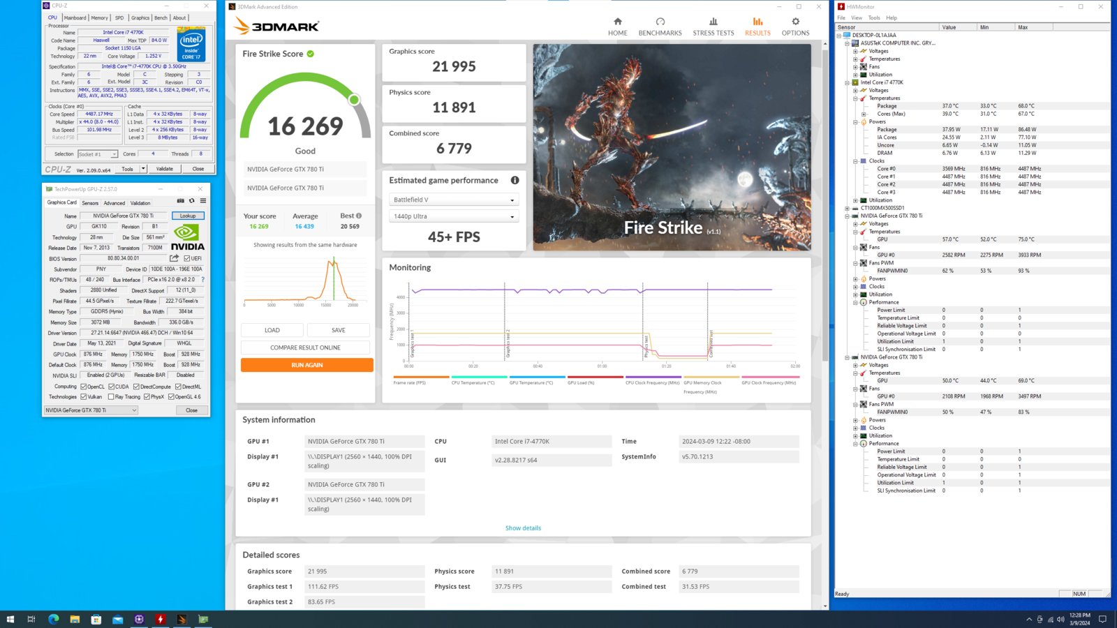Open File Explorer from the taskbar

pos(75,619)
